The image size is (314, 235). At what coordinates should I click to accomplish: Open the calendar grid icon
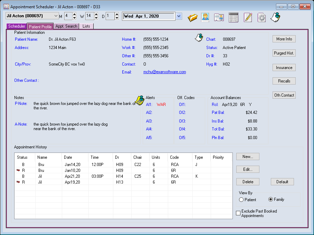click(234, 17)
